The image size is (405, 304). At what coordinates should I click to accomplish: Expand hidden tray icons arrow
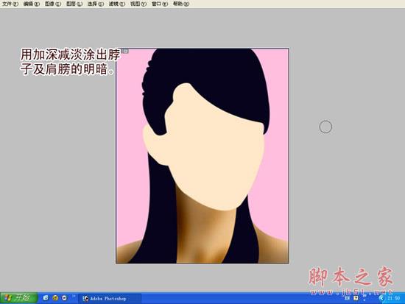[381, 299]
